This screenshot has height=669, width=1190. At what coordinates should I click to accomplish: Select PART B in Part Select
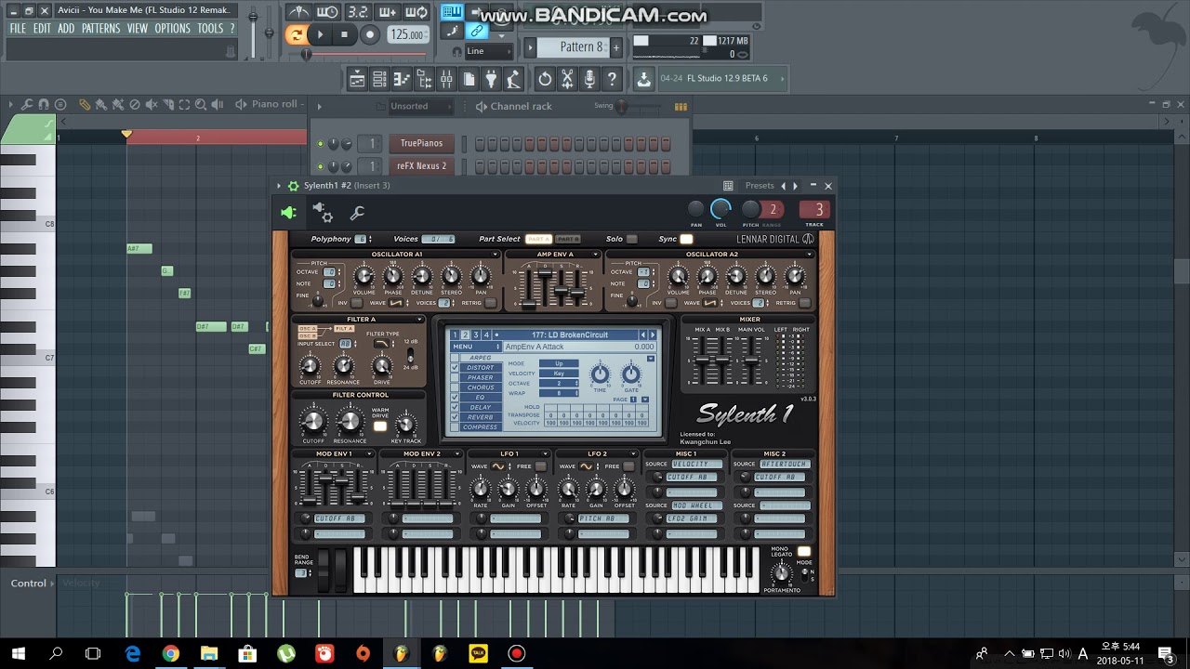point(567,239)
